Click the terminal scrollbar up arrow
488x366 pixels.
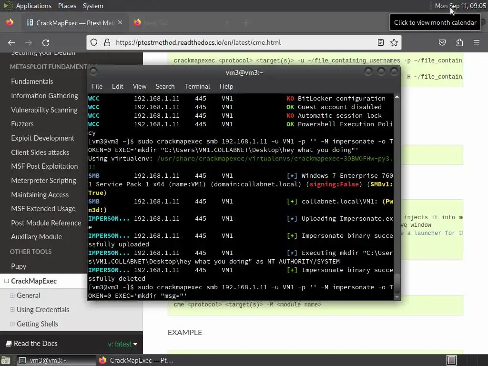click(x=397, y=97)
